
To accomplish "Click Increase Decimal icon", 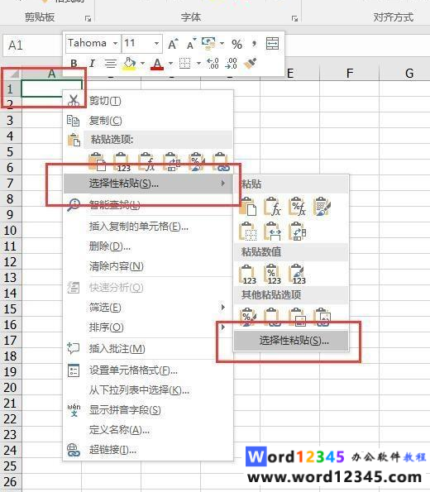I will point(213,64).
